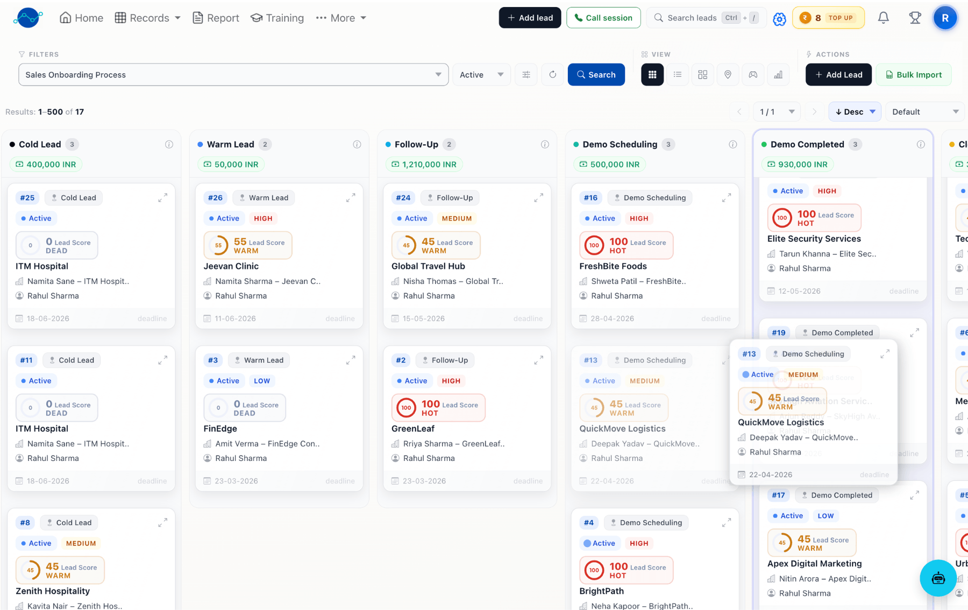Open the chatbot assistant icon
This screenshot has width=968, height=610.
point(938,578)
